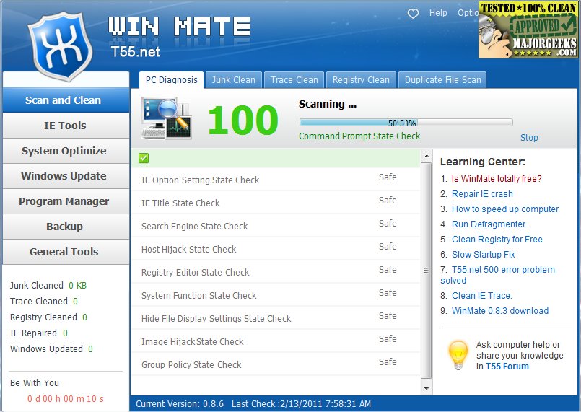Open General Tools section
581x412 pixels.
click(66, 252)
